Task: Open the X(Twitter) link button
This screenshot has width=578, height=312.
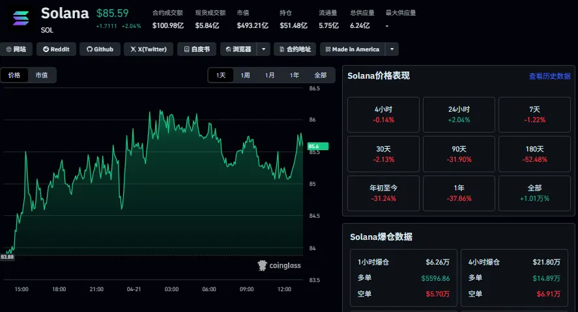Action: click(x=149, y=49)
